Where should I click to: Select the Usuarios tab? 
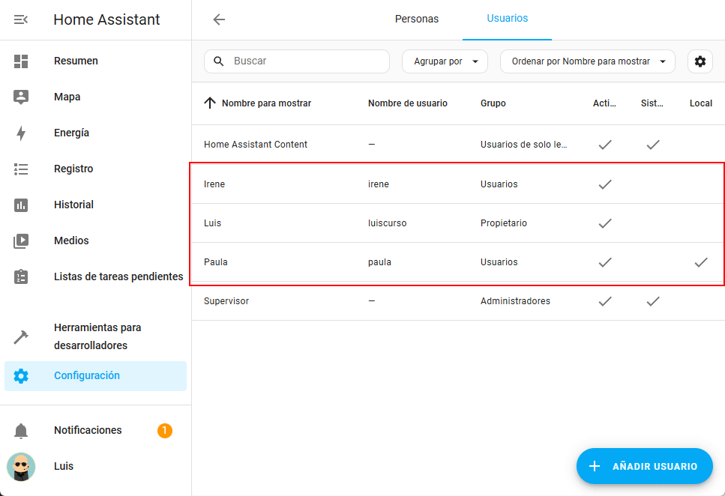pos(507,19)
